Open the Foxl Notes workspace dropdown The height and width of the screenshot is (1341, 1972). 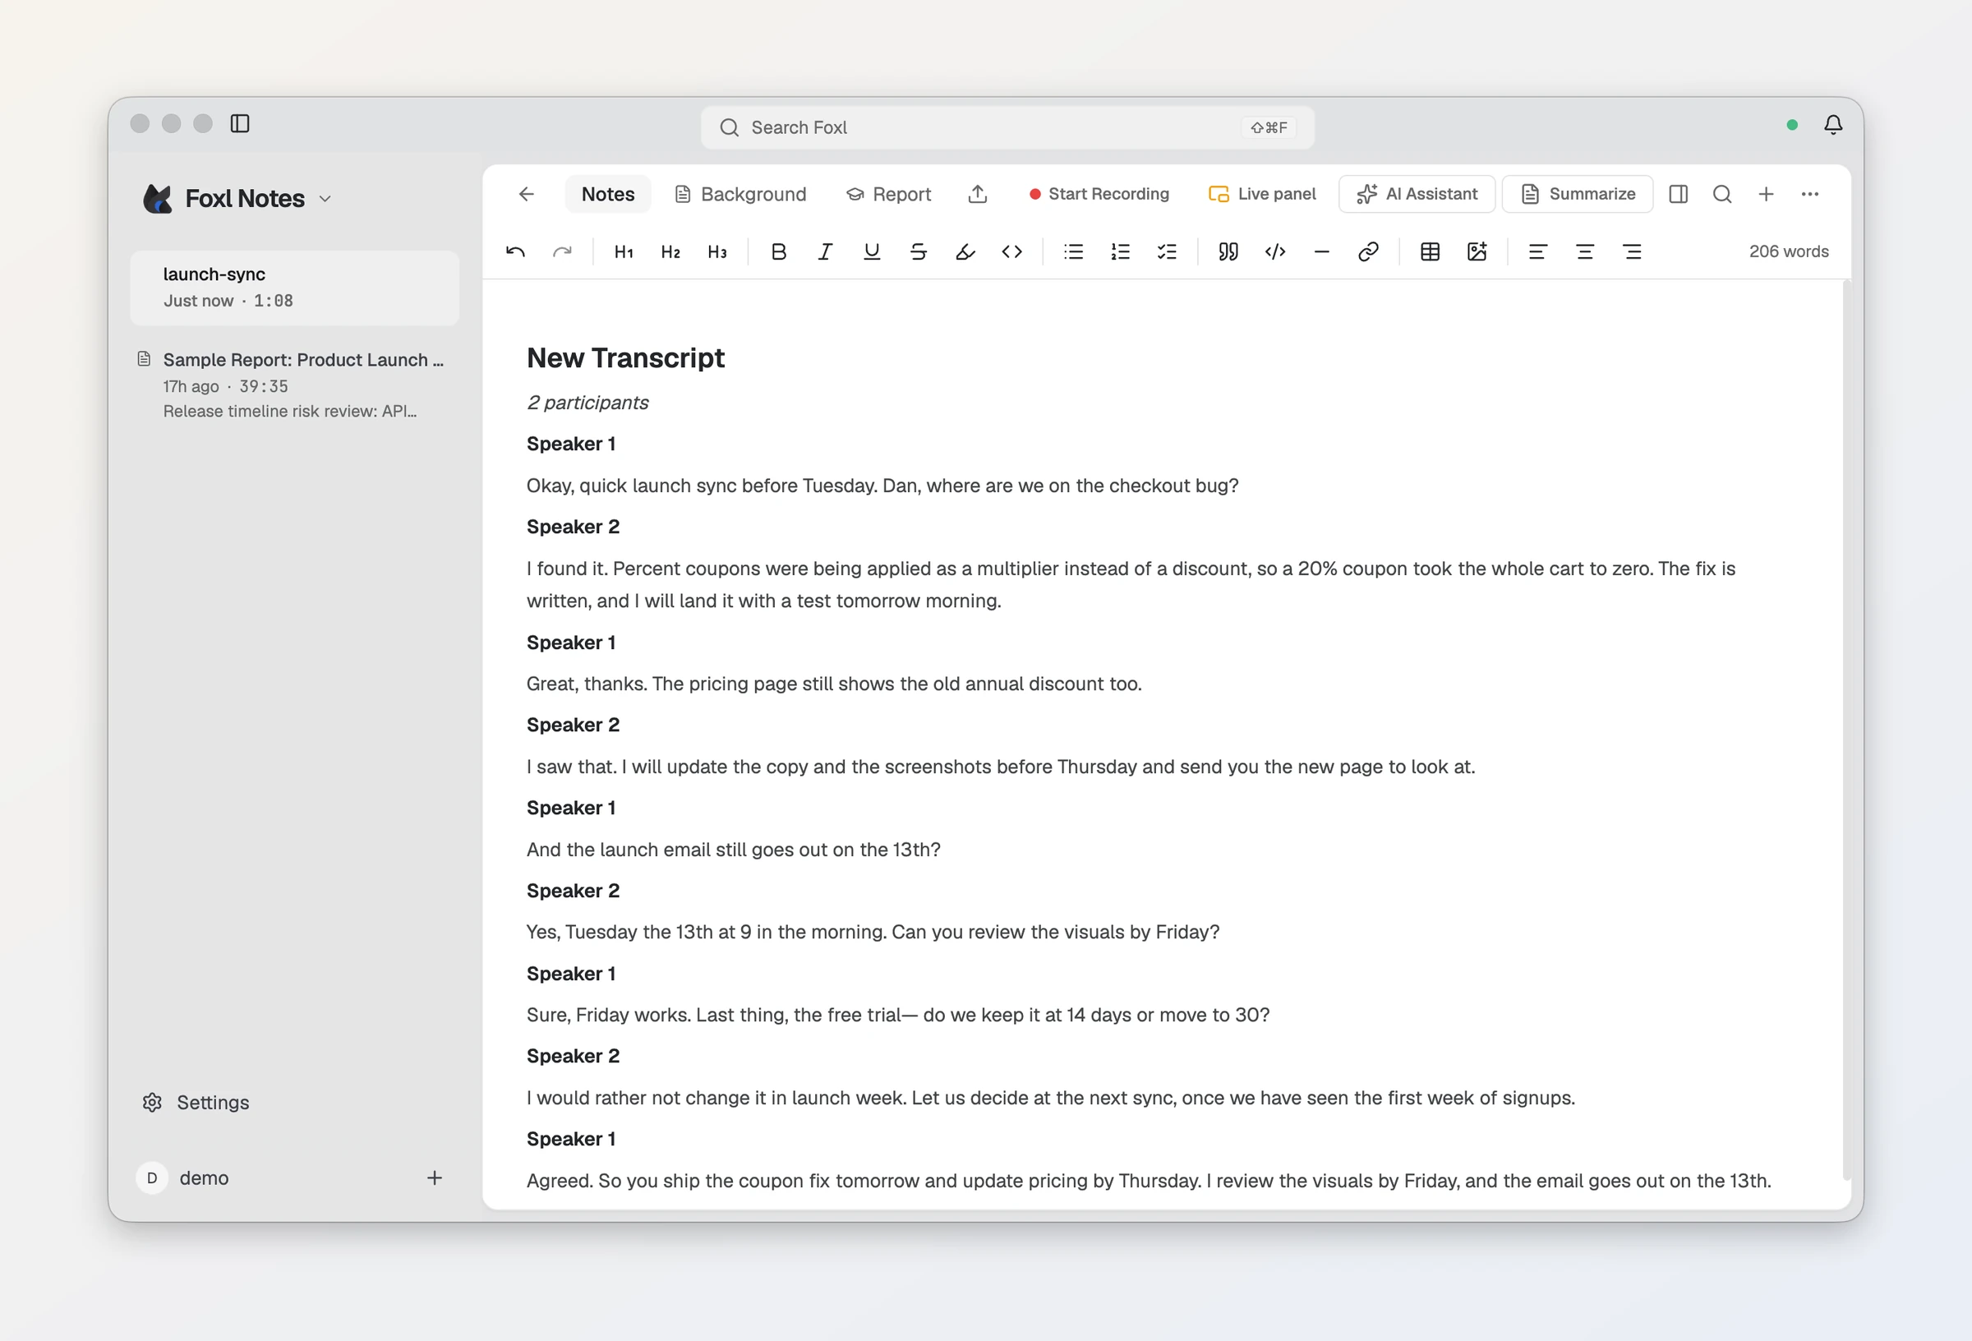237,199
